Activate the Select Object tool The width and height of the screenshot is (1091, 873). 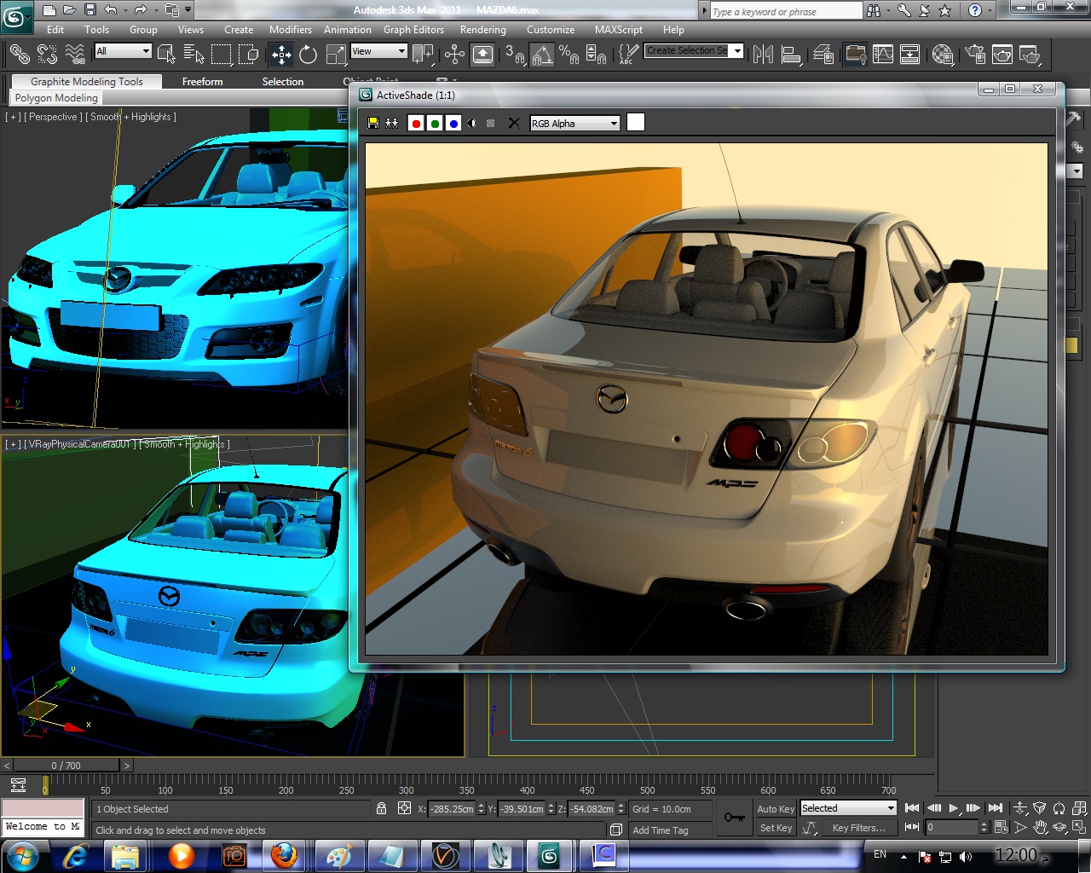(166, 55)
